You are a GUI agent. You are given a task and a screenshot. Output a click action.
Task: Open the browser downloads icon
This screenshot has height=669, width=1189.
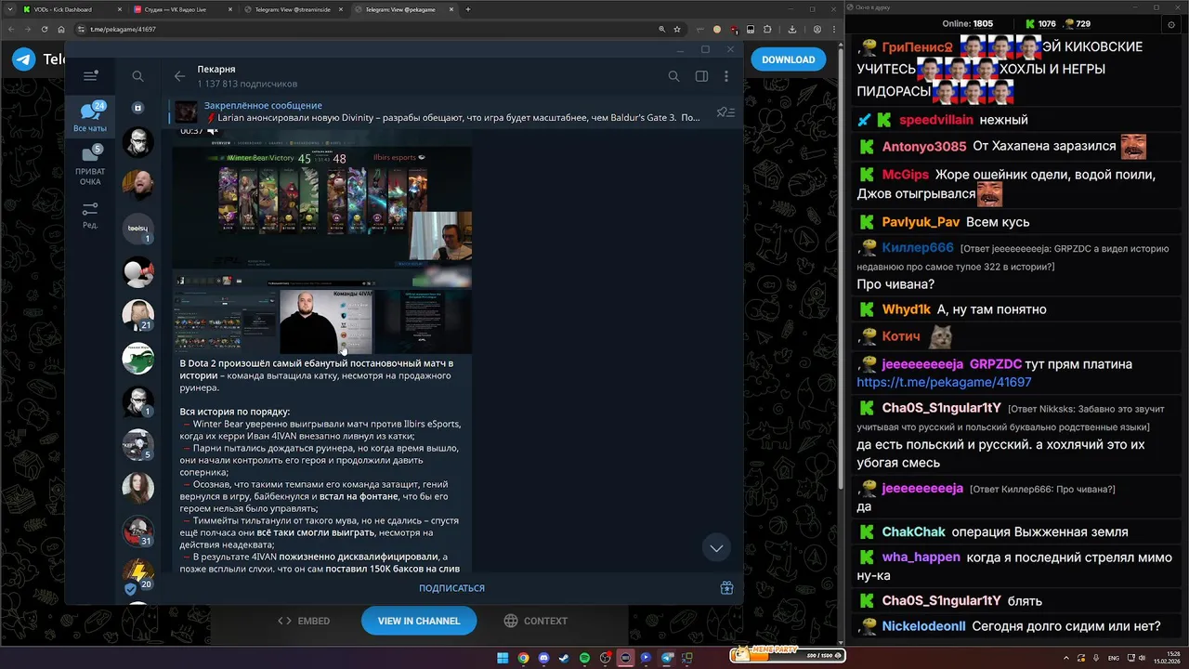coord(792,29)
